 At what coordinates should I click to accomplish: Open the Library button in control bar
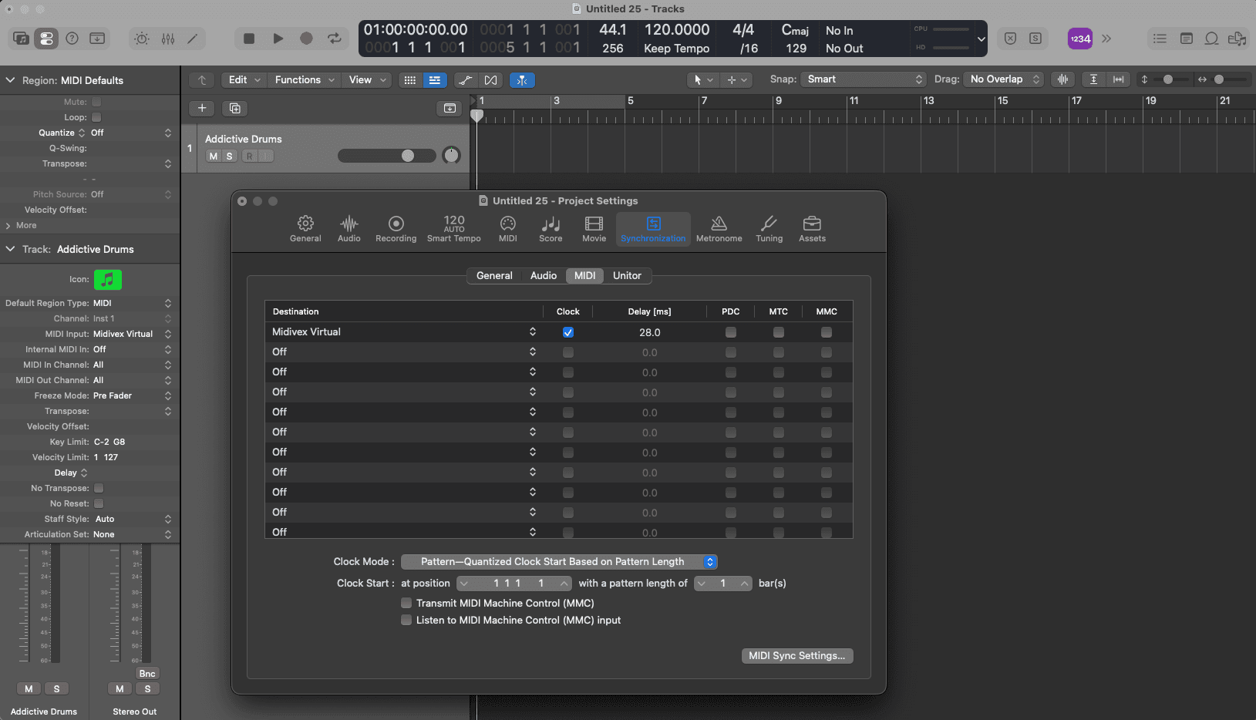point(21,39)
